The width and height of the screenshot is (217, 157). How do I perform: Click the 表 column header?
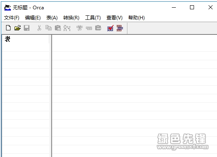pos(25,39)
